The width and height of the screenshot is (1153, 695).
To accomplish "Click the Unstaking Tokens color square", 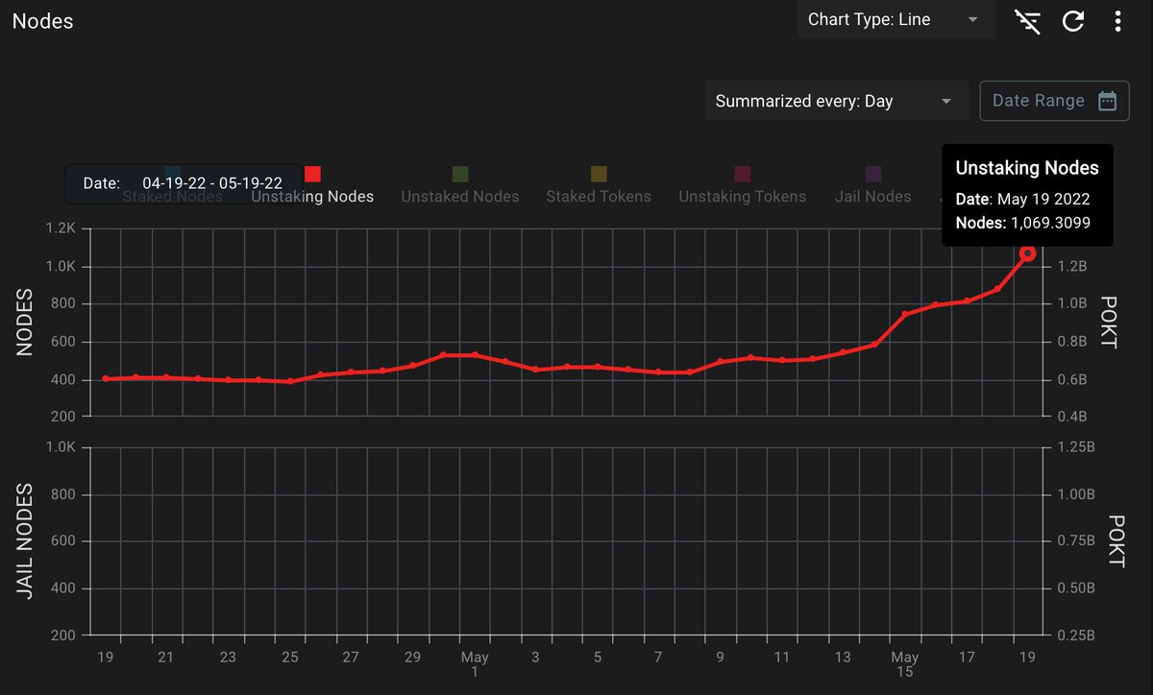I will point(743,174).
